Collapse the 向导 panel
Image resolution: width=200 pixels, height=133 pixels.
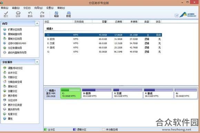tap(37, 23)
